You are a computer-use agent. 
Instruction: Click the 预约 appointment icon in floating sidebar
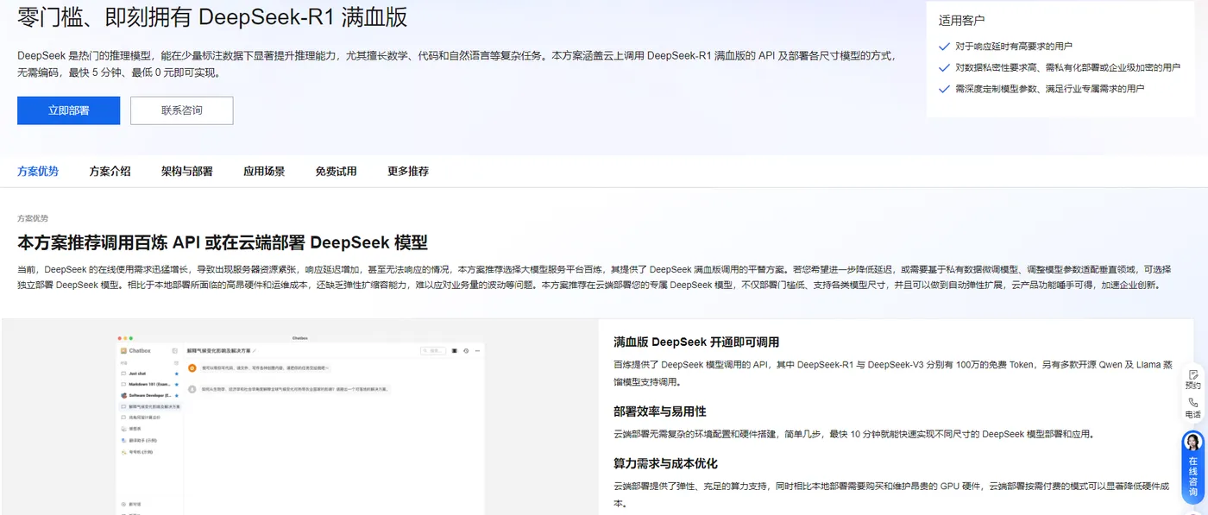(x=1192, y=374)
